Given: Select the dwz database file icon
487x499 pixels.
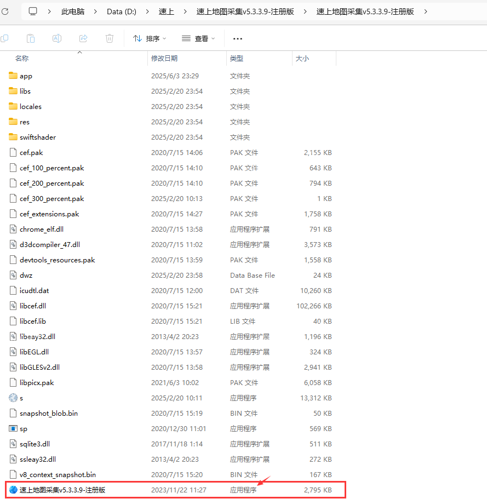Looking at the screenshot, I should point(13,275).
